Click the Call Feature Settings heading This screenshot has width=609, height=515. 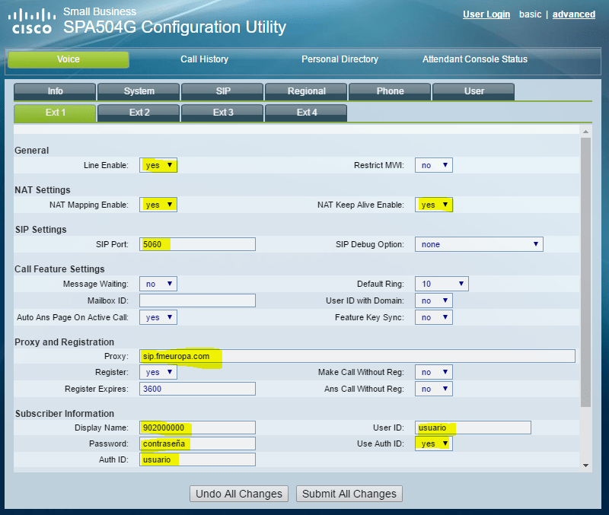click(x=59, y=269)
